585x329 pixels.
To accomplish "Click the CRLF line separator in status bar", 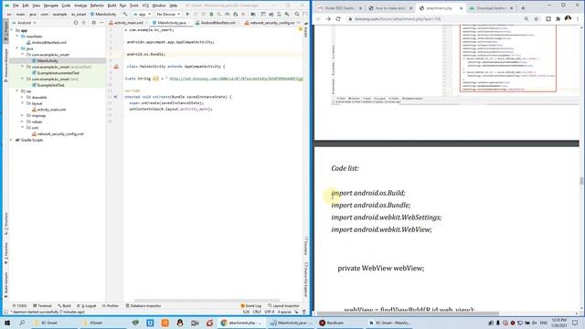I will (257, 312).
